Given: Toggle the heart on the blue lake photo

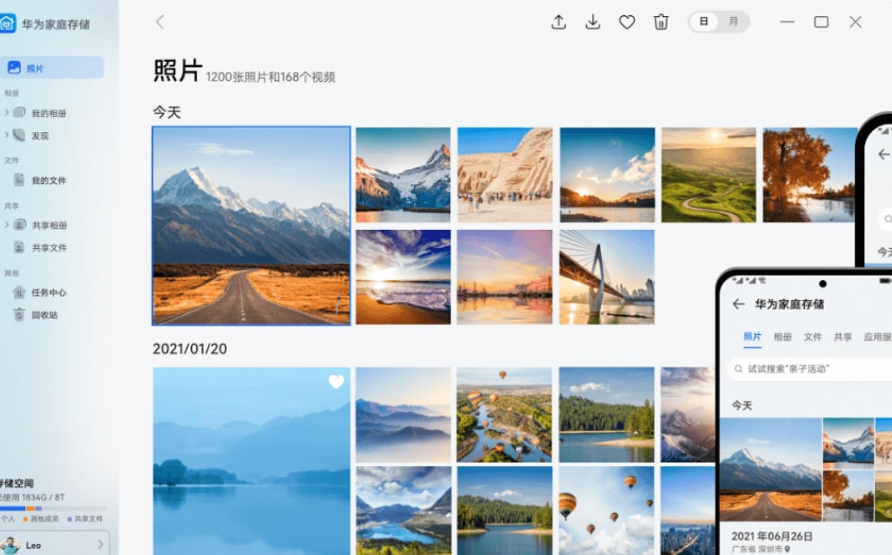Looking at the screenshot, I should 336,382.
